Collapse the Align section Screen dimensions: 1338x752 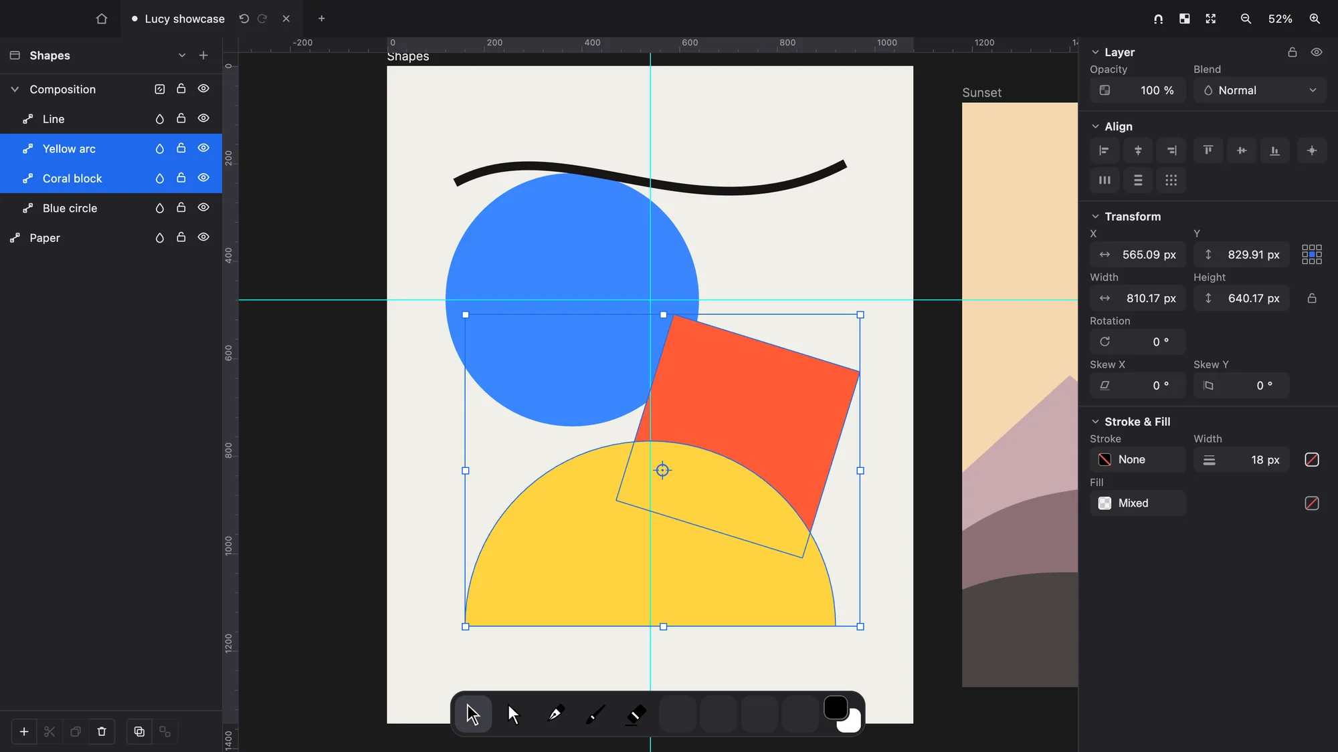point(1095,126)
